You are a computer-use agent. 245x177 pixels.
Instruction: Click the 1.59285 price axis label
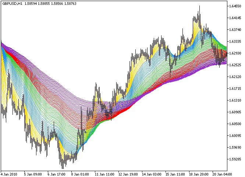[234, 159]
